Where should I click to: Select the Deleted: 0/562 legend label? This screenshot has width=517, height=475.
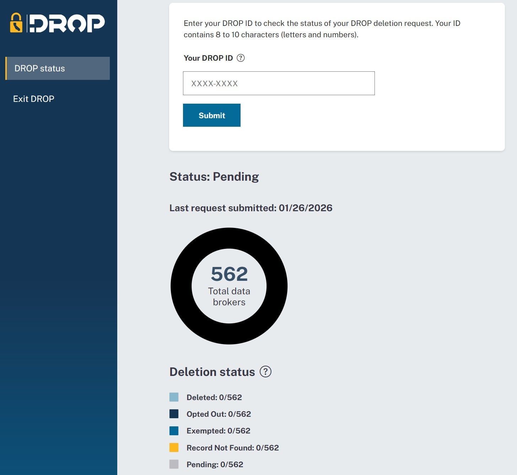point(214,397)
